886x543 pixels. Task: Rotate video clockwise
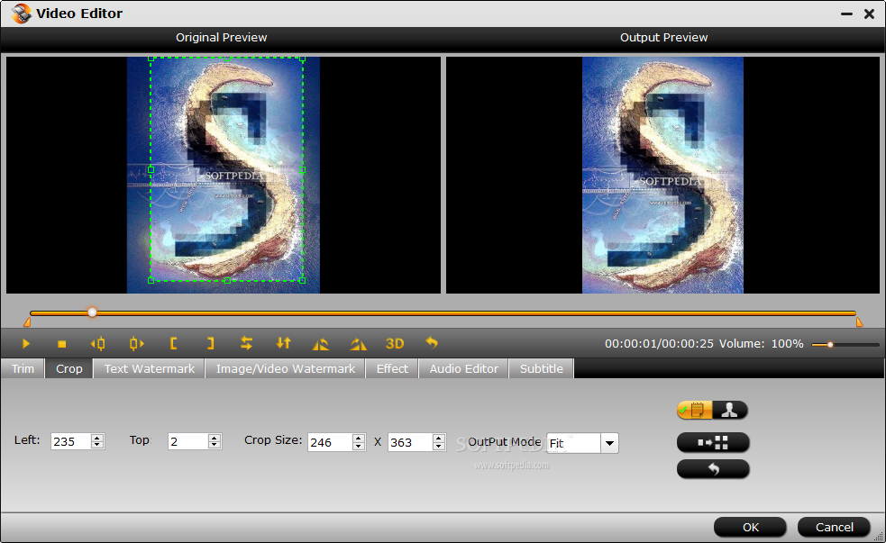point(358,343)
